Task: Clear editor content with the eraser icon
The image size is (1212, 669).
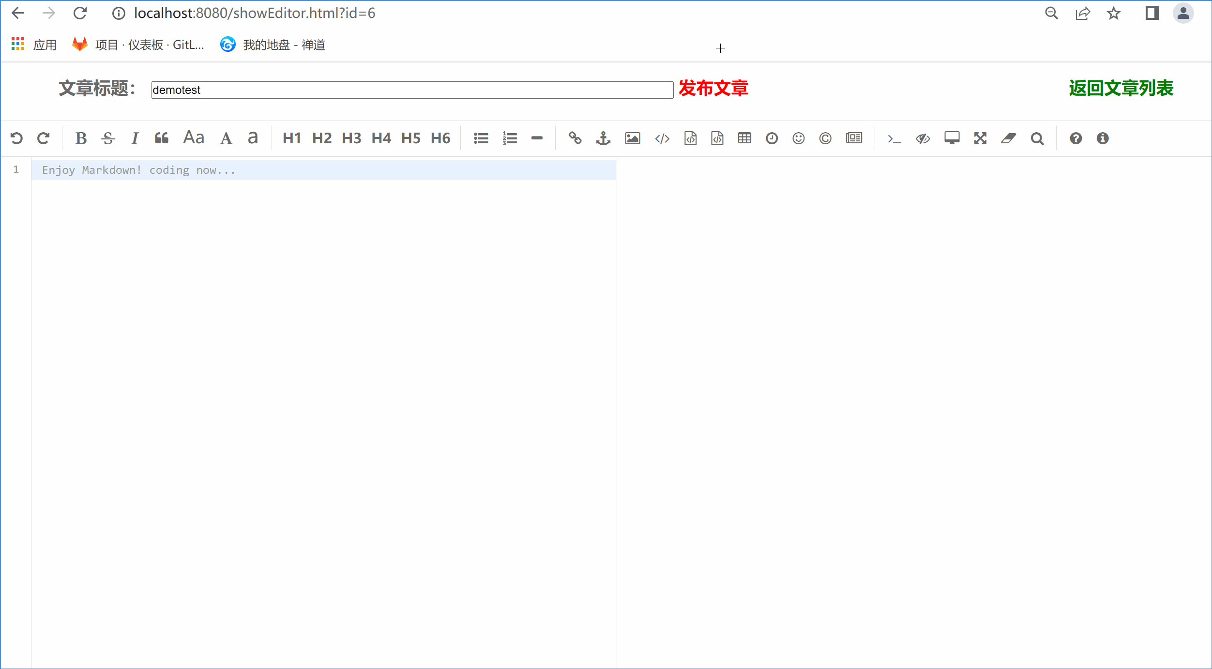Action: 1008,138
